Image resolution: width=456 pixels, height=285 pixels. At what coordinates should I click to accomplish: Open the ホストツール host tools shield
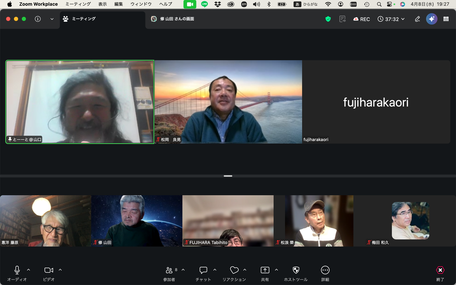point(296,274)
